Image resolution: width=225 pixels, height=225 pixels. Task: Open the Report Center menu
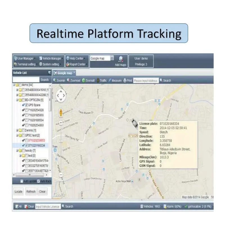point(77,64)
